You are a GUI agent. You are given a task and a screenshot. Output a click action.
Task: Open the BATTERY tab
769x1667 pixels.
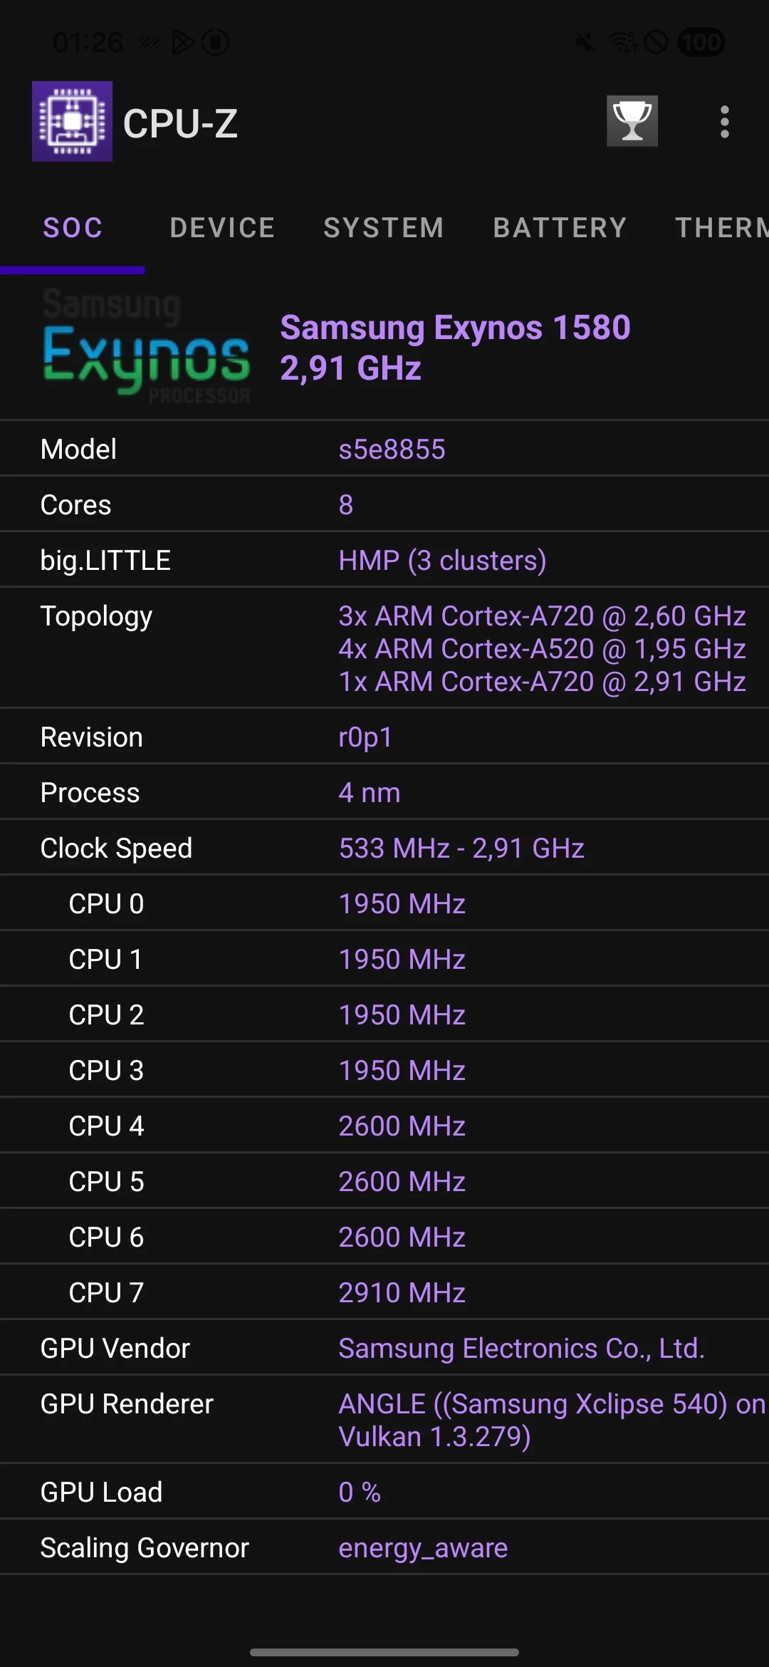tap(560, 229)
